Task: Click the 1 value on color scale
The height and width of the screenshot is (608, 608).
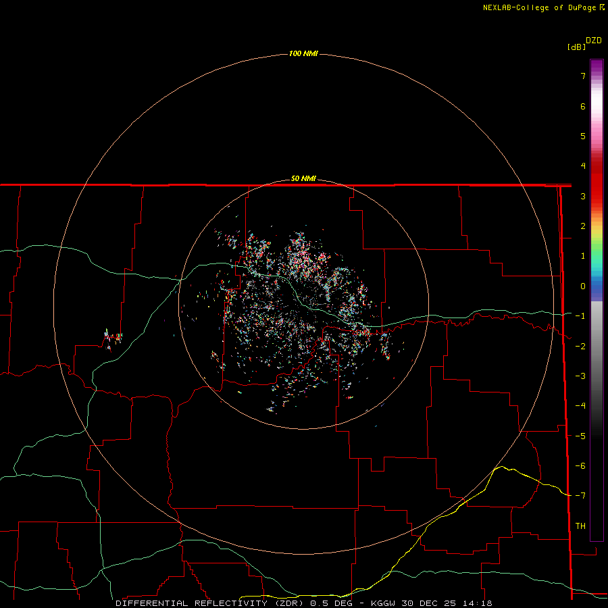Action: (x=583, y=256)
